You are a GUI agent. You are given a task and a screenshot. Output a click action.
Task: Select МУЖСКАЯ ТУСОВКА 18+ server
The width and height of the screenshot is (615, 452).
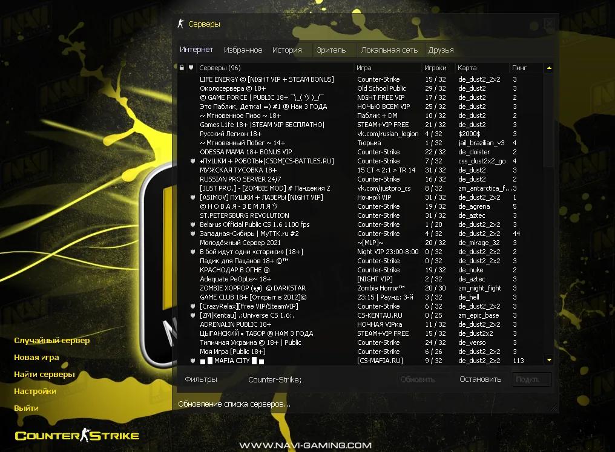pyautogui.click(x=360, y=170)
